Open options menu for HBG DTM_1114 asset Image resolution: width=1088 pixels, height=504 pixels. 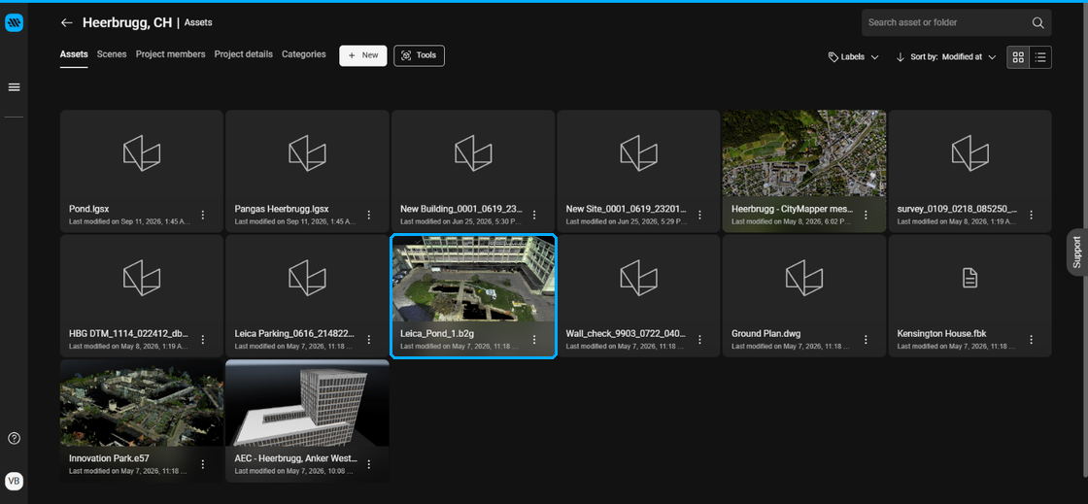(x=203, y=340)
